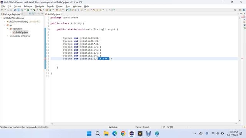The height and width of the screenshot is (138, 246).
Task: Open the Source menu
Action: point(18,7)
